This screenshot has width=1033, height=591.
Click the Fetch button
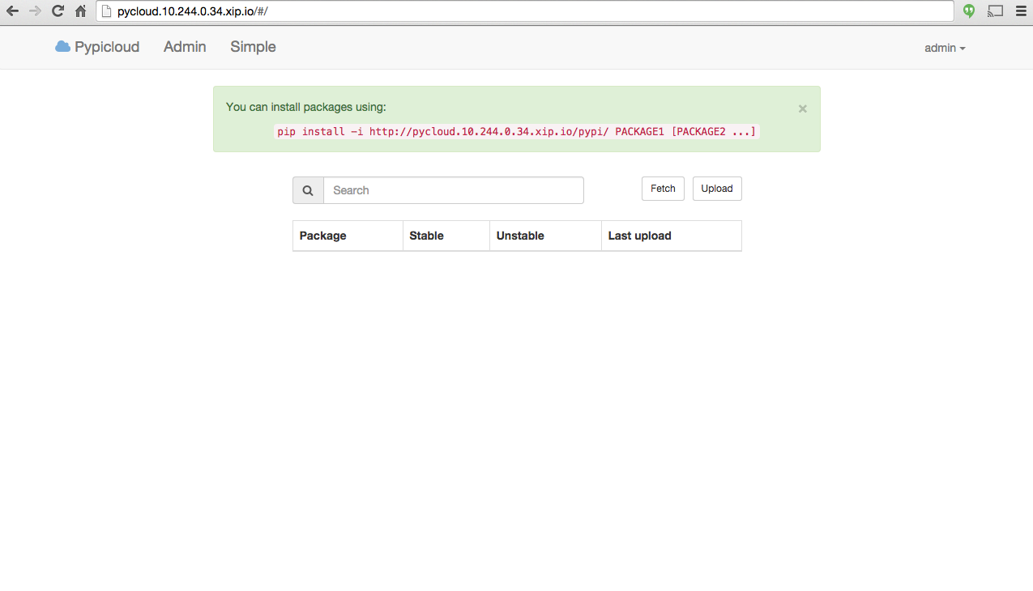pyautogui.click(x=663, y=189)
